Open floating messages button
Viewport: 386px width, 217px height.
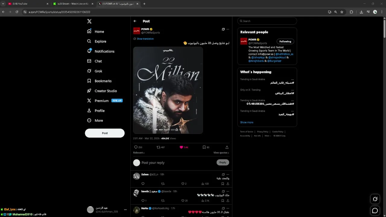[375, 211]
